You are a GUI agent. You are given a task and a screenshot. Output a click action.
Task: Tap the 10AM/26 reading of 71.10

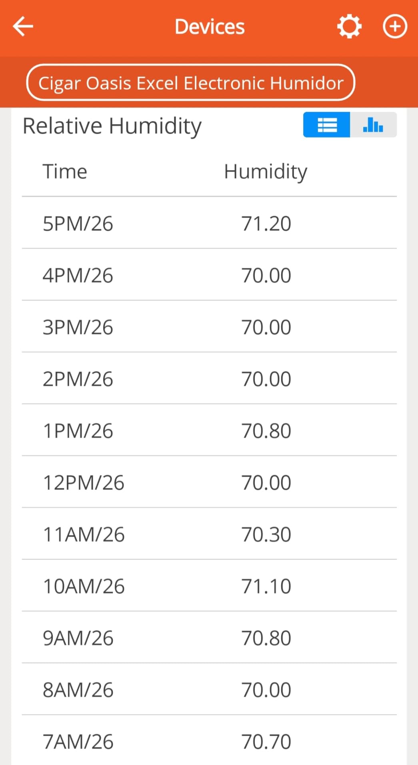(266, 586)
